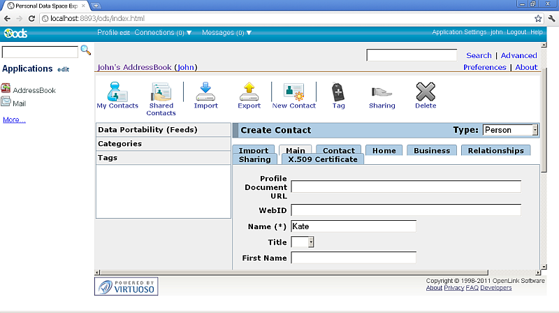Viewport: 559px width, 313px height.
Task: Click the Advanced search link
Action: (x=518, y=55)
